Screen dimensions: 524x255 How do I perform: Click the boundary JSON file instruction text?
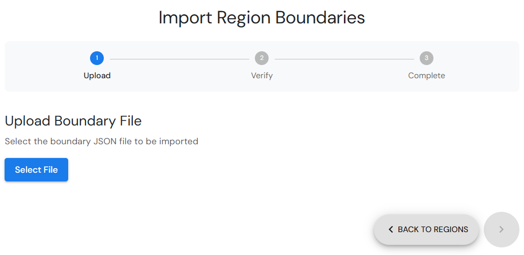point(102,141)
